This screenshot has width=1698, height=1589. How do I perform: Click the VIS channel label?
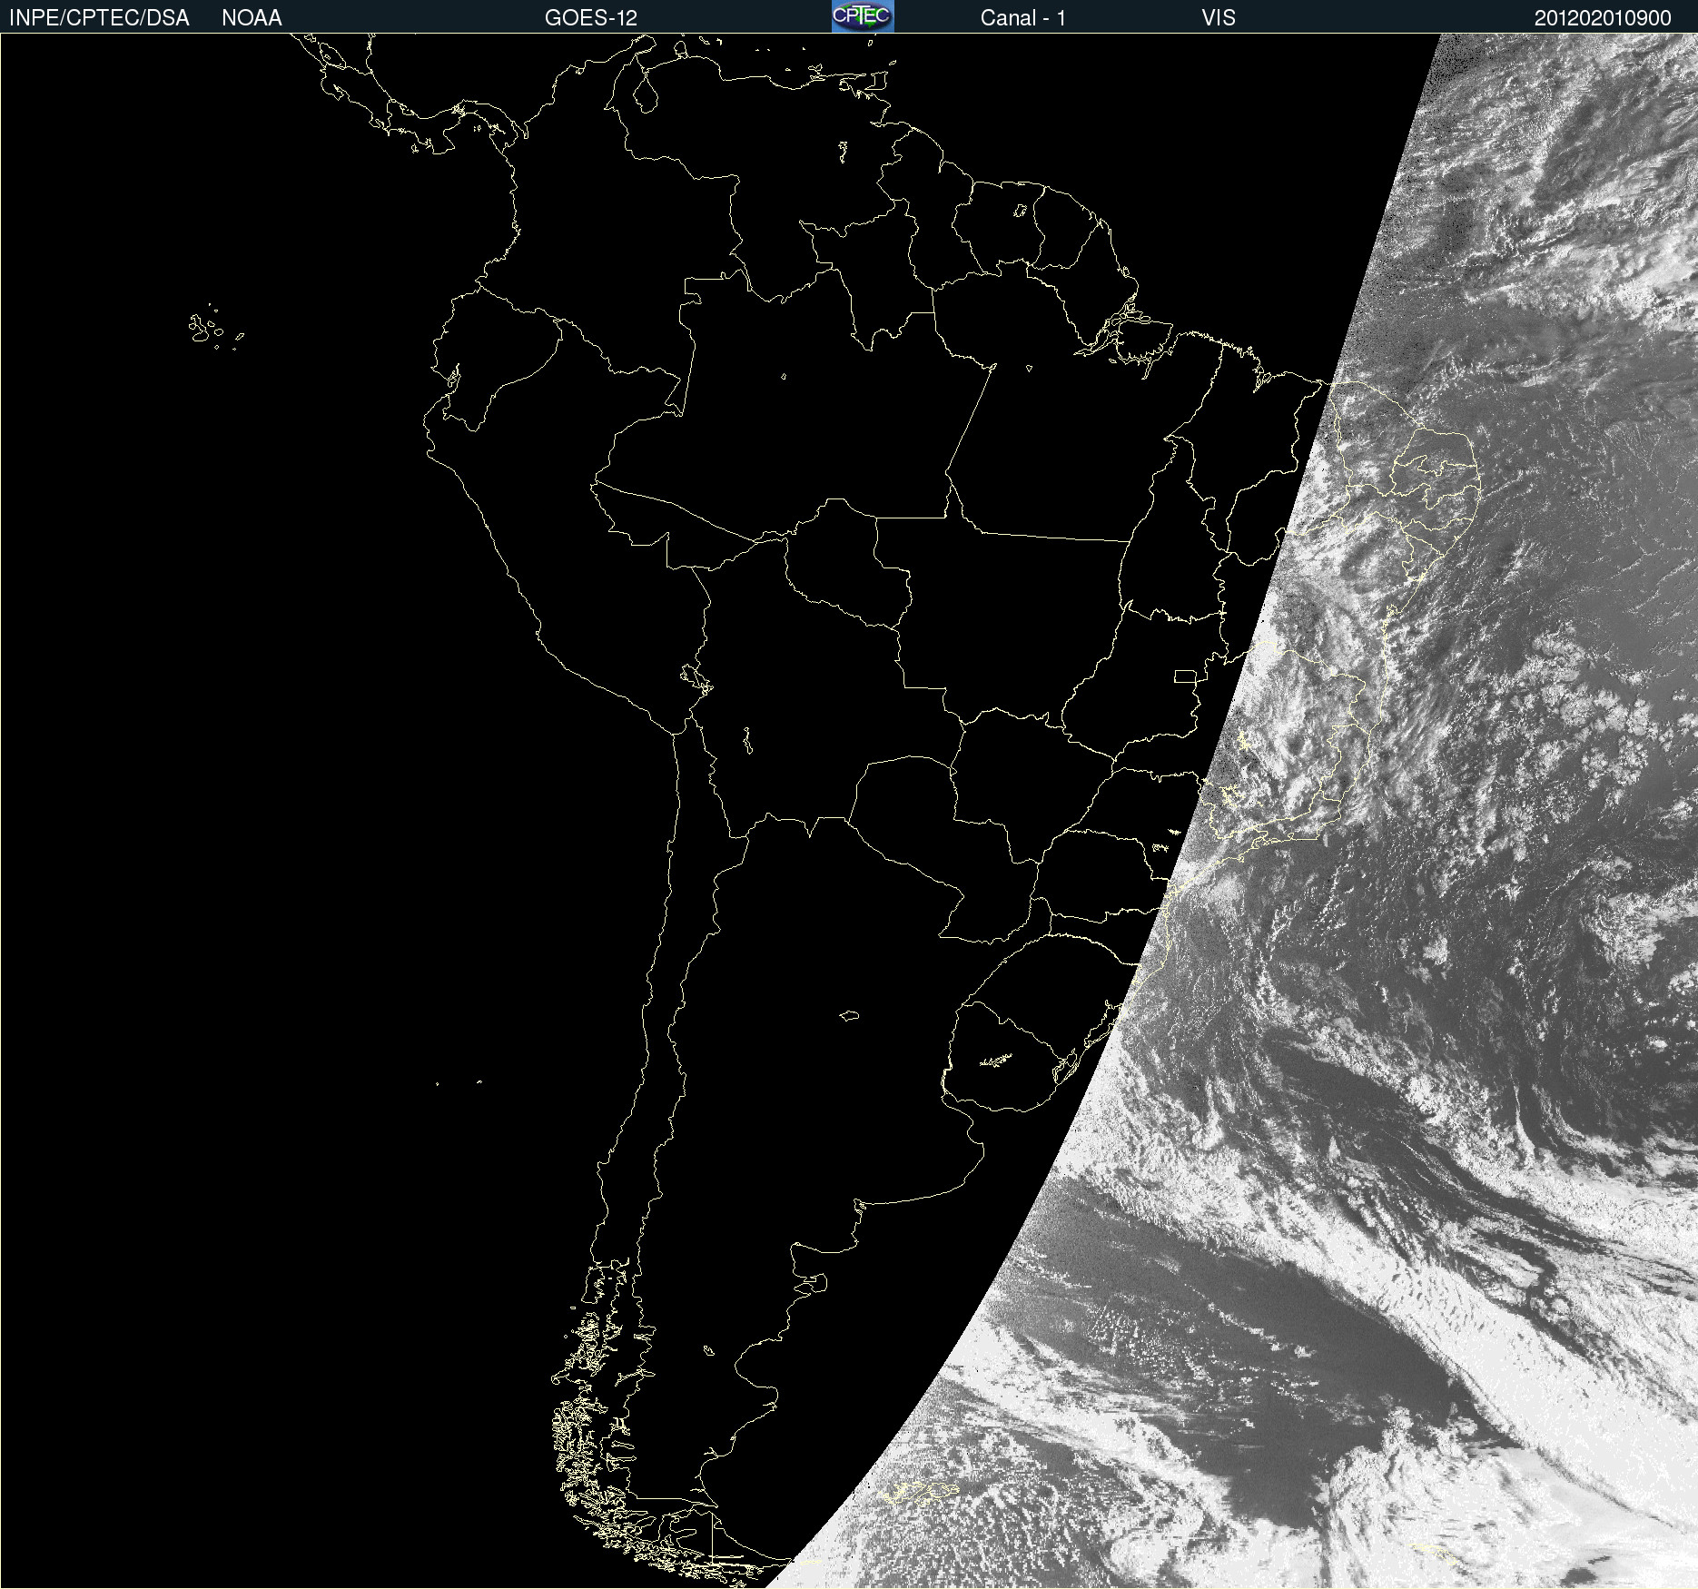point(1219,18)
